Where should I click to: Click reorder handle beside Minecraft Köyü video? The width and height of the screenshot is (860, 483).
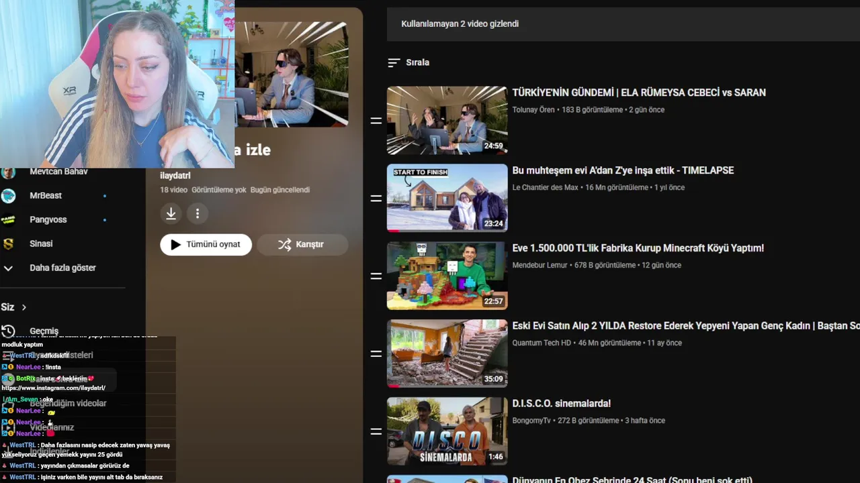[x=376, y=276]
